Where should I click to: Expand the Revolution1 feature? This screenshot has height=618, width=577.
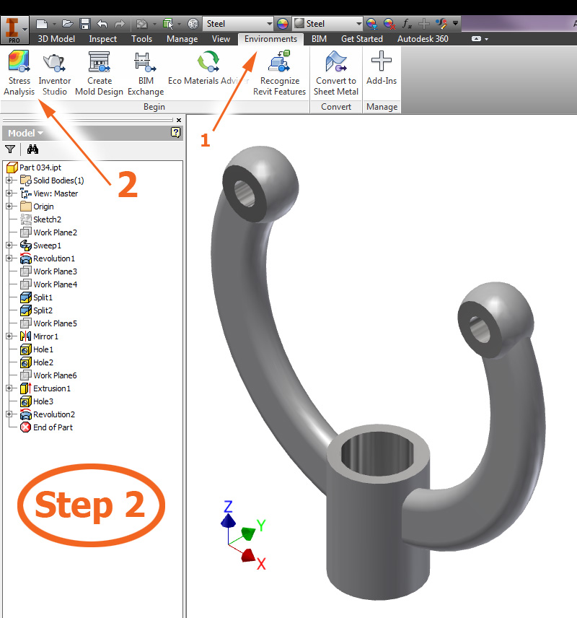coord(9,258)
